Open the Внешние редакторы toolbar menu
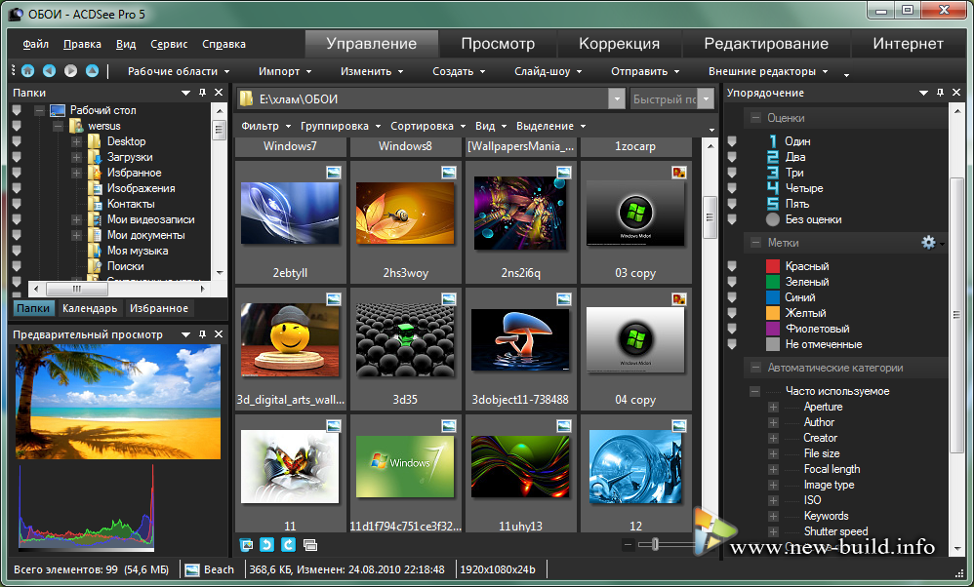 coord(768,71)
